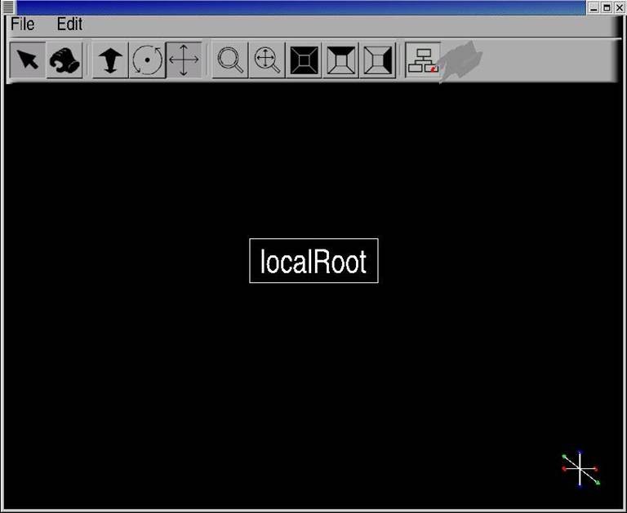Select the front-face view box icon
This screenshot has width=627, height=513.
click(304, 60)
